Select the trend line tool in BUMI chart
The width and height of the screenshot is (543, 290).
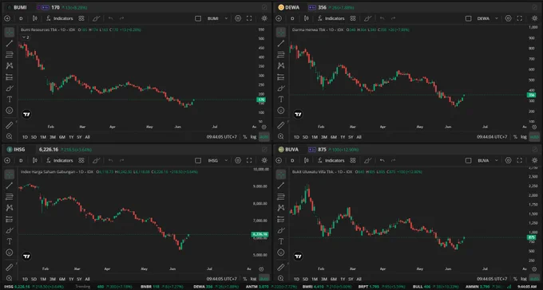tap(10, 44)
